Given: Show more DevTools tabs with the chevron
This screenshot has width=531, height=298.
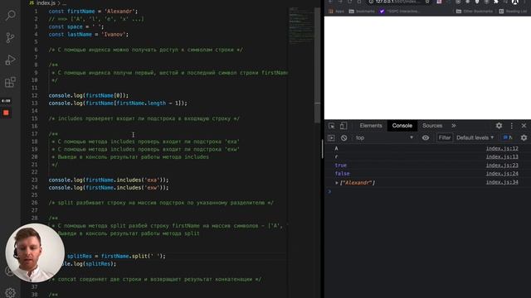Looking at the screenshot, I should pos(454,126).
